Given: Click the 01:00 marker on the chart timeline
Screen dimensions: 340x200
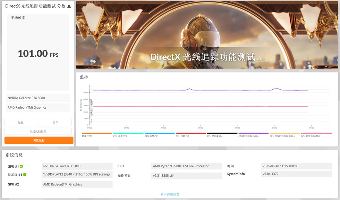Looking at the screenshot, I should click(x=312, y=128).
